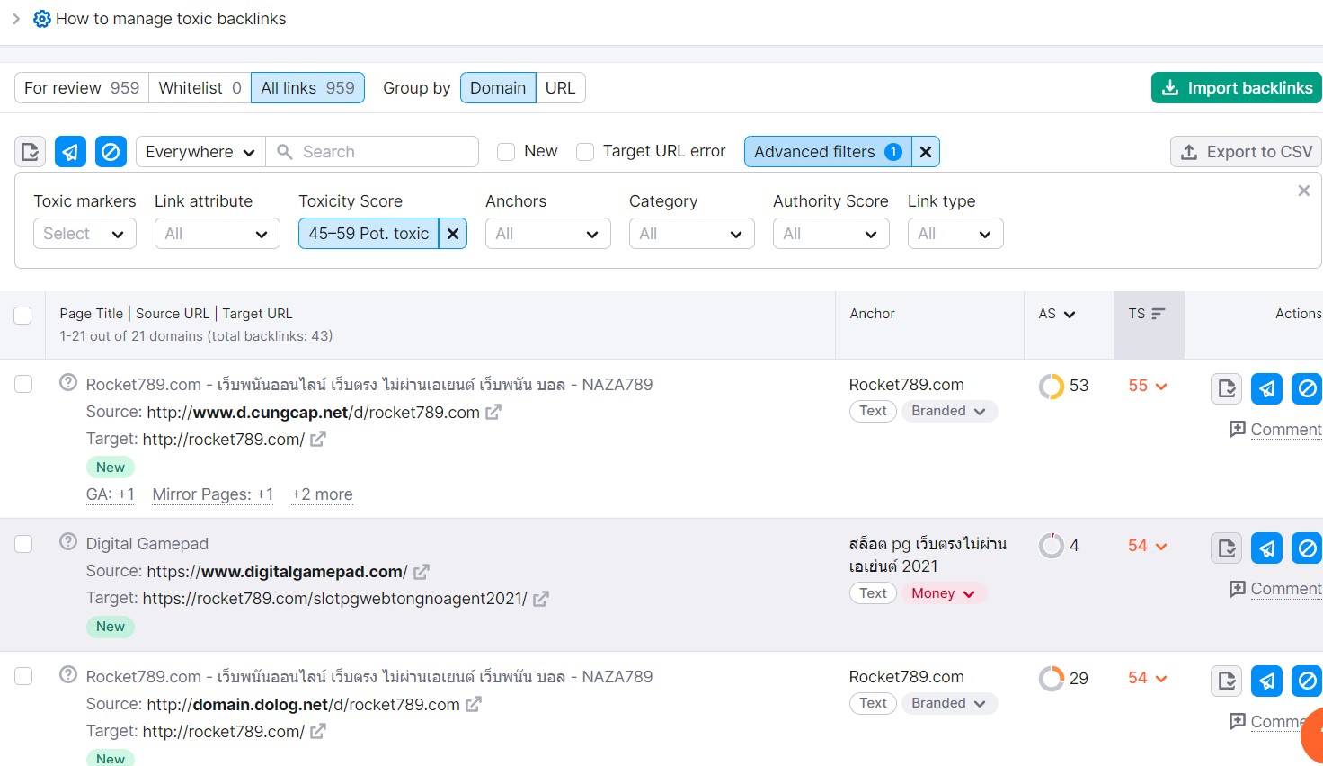Sort the table by TS column
1323x766 pixels.
tap(1147, 314)
